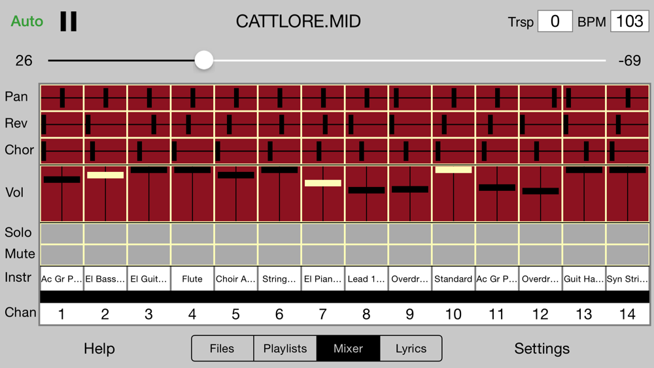The width and height of the screenshot is (654, 368).
Task: Click the Trsp transpose value field
Action: pos(555,22)
